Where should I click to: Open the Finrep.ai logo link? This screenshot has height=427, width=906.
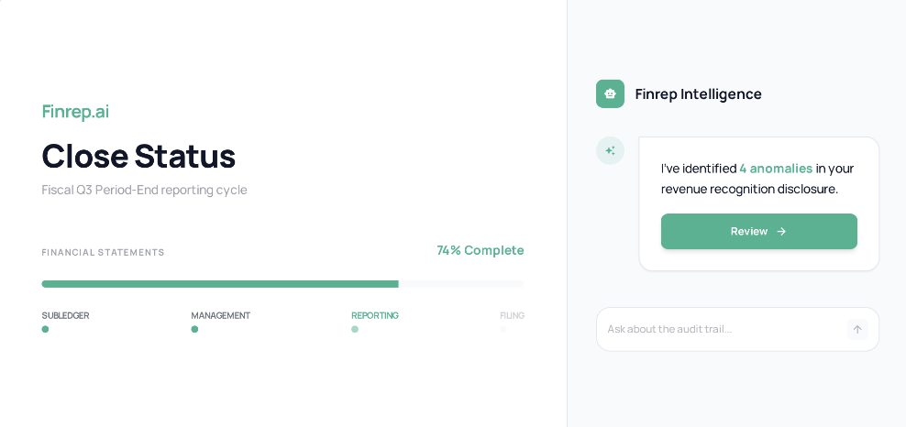point(75,111)
